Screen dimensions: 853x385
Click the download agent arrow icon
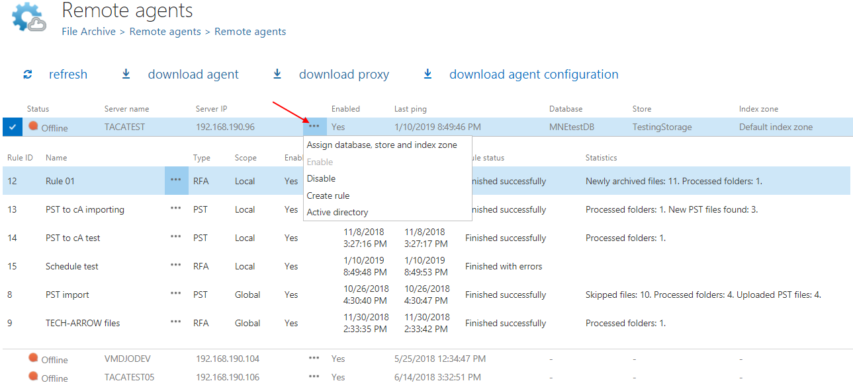point(126,75)
